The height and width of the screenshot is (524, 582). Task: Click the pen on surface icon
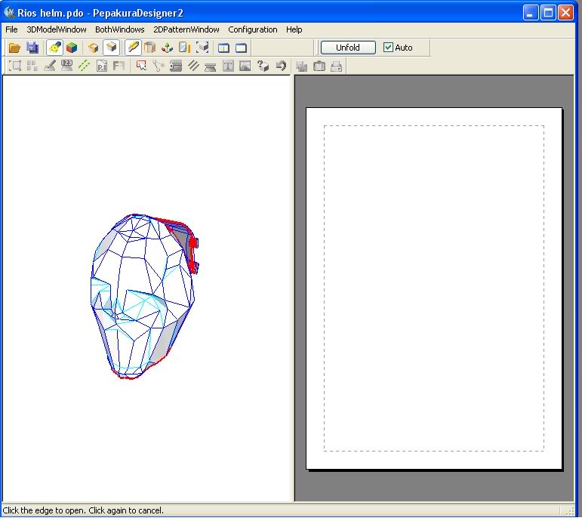(x=50, y=66)
